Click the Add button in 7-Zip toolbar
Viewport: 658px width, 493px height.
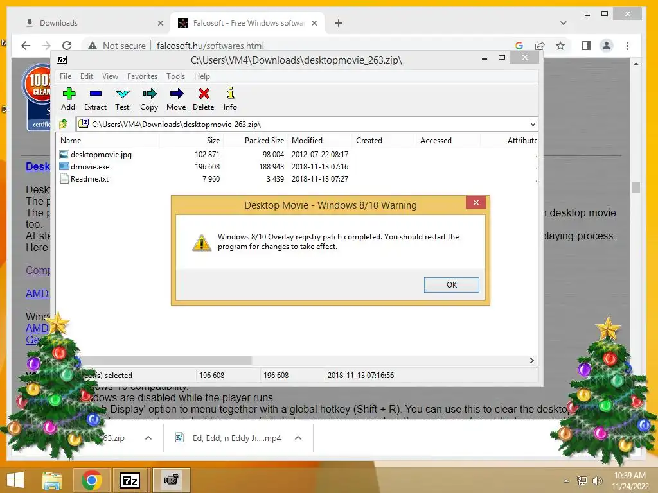(x=68, y=99)
